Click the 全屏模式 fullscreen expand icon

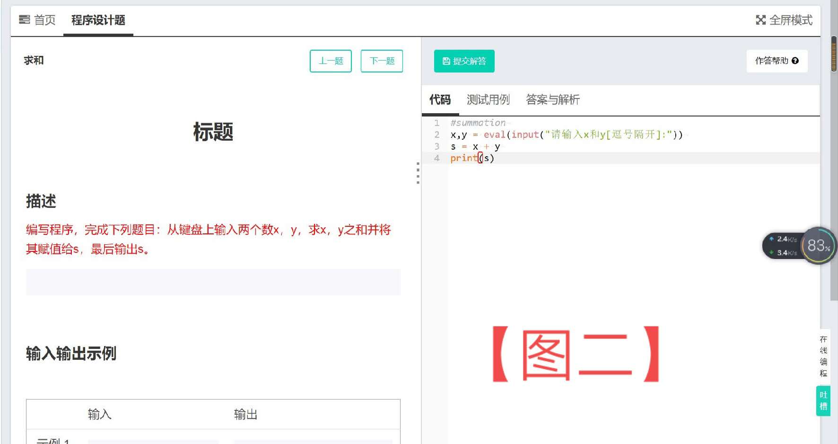point(760,20)
